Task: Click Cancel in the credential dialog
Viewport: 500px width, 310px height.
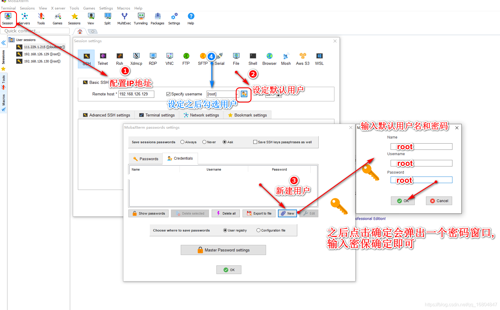Action: coord(439,201)
